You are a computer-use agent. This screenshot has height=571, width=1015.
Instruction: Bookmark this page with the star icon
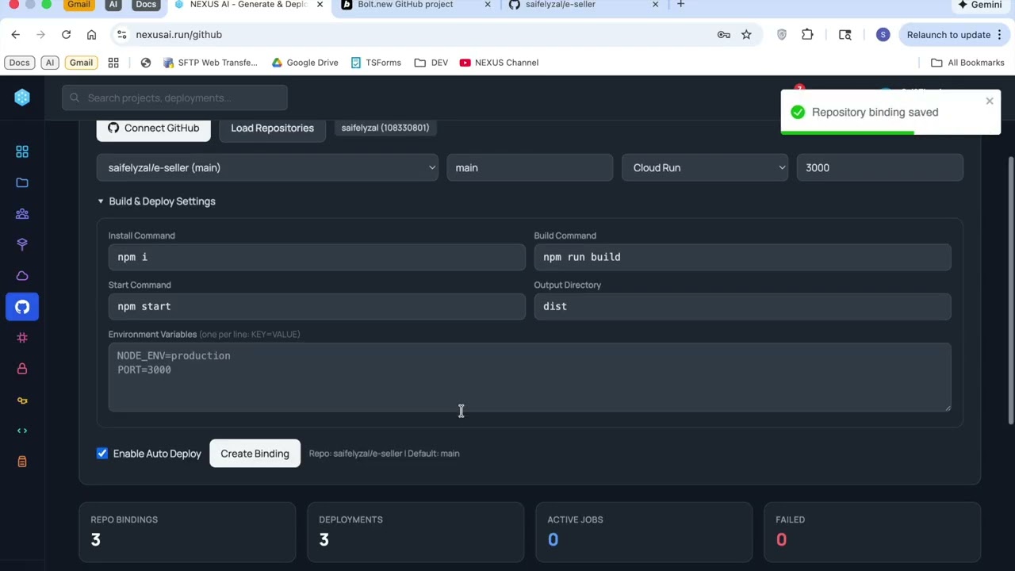click(746, 35)
